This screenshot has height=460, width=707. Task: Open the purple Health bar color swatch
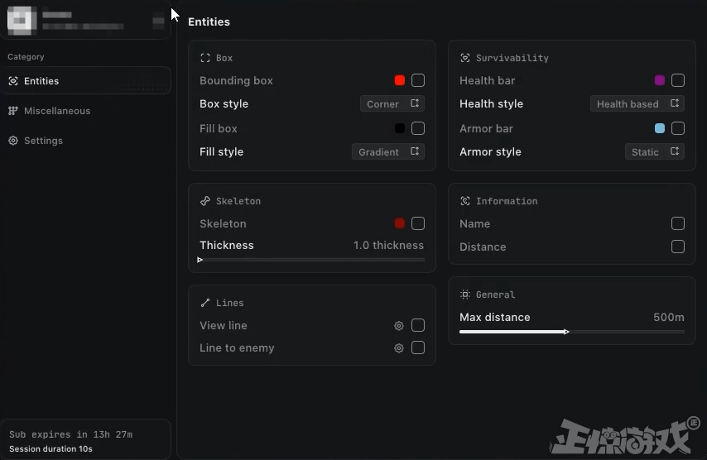coord(660,80)
